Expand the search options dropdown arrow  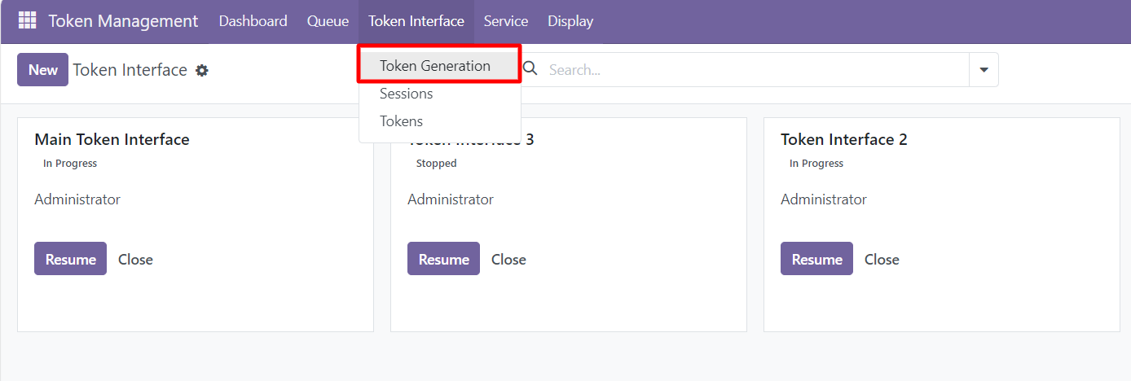(984, 70)
